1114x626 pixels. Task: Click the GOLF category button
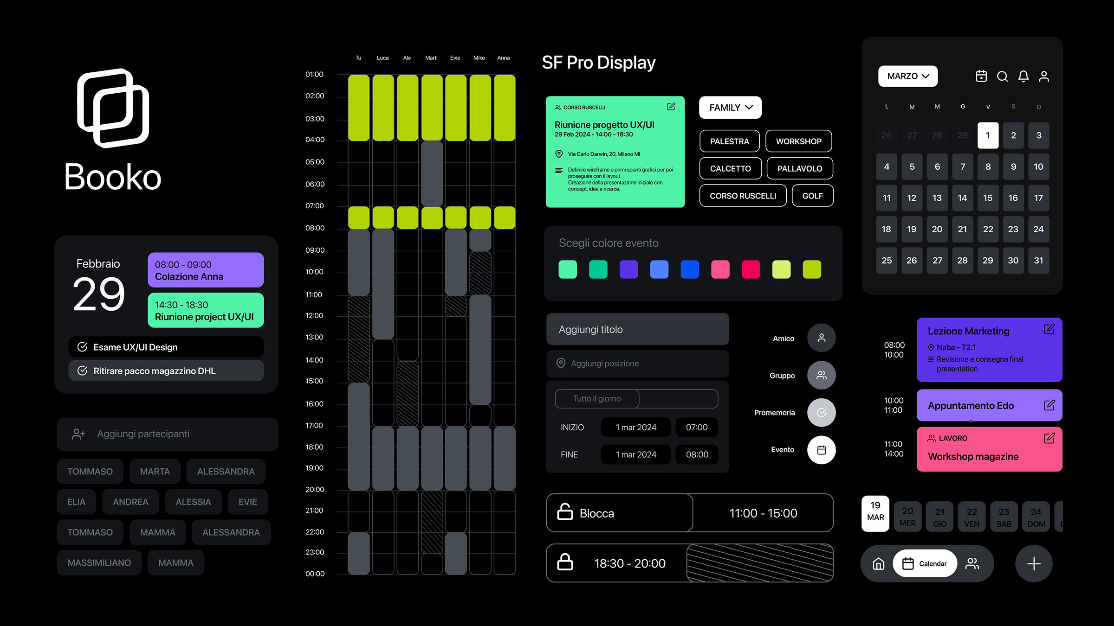coord(812,196)
